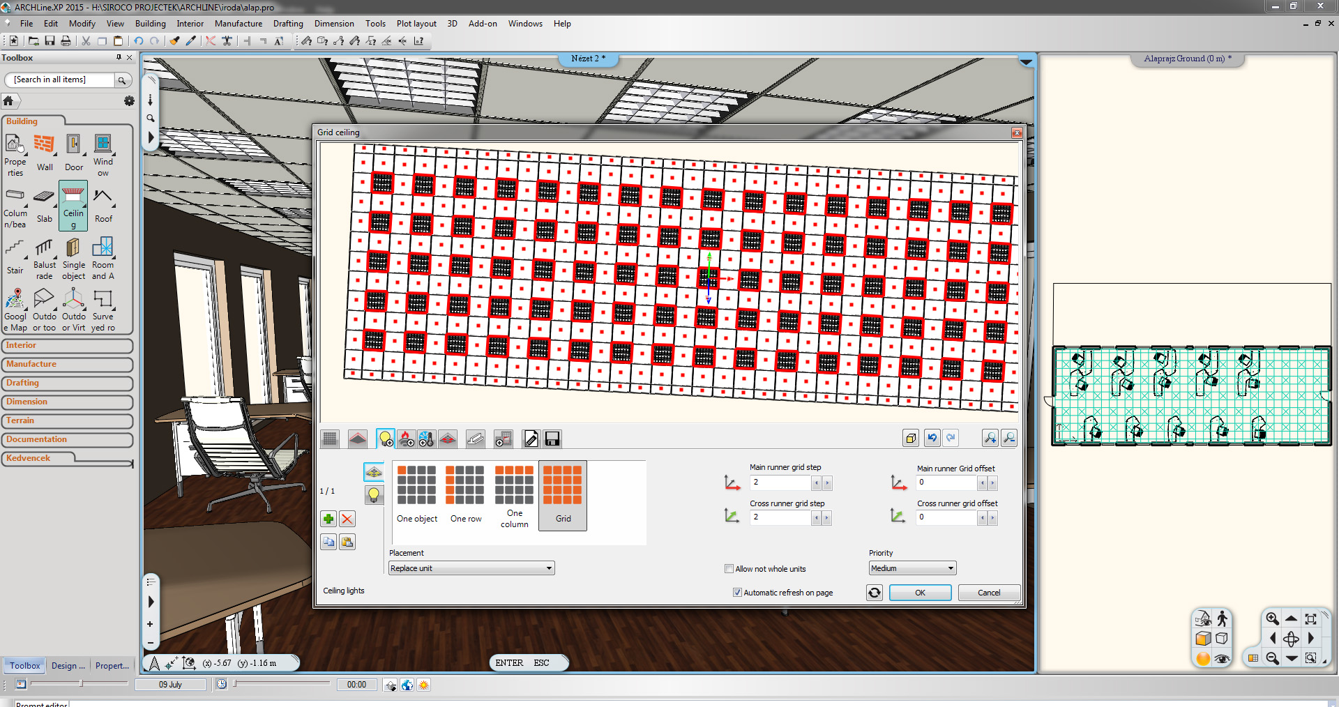
Task: Expand the Interior toolbox section
Action: [67, 346]
